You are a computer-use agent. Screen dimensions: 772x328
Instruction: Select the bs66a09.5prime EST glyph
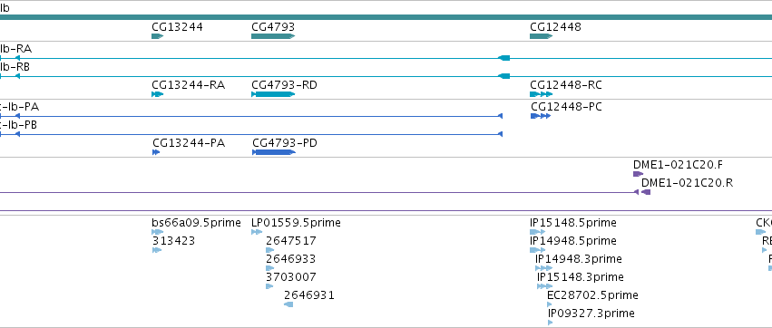[158, 232]
